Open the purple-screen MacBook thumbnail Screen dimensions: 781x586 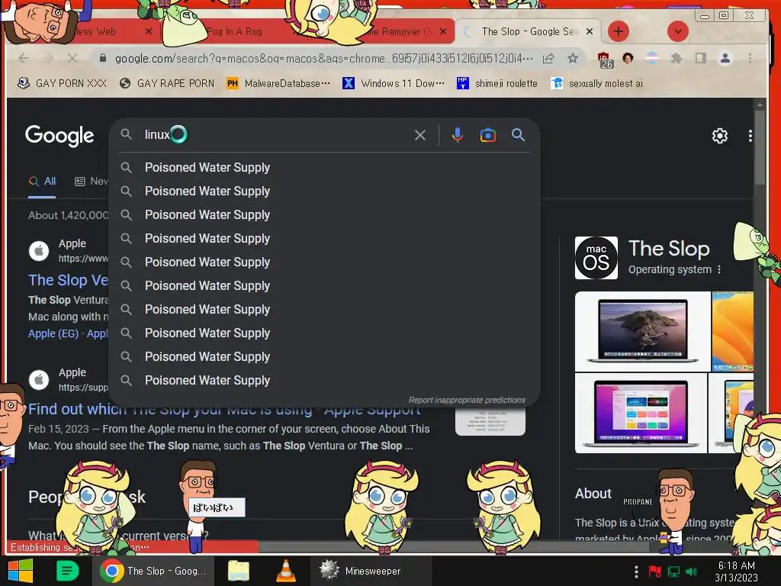click(641, 413)
